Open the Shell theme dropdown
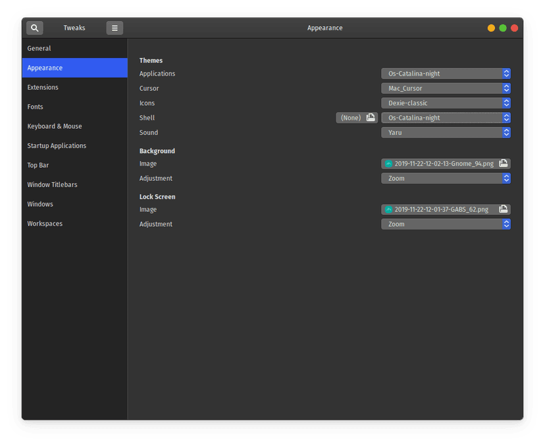Screen dimensions: 545x446 446,118
